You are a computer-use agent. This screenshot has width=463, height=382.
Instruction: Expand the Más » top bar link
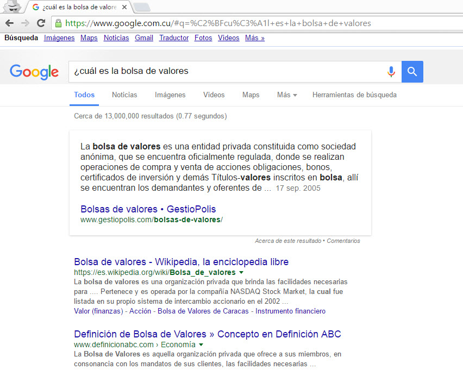tap(255, 38)
